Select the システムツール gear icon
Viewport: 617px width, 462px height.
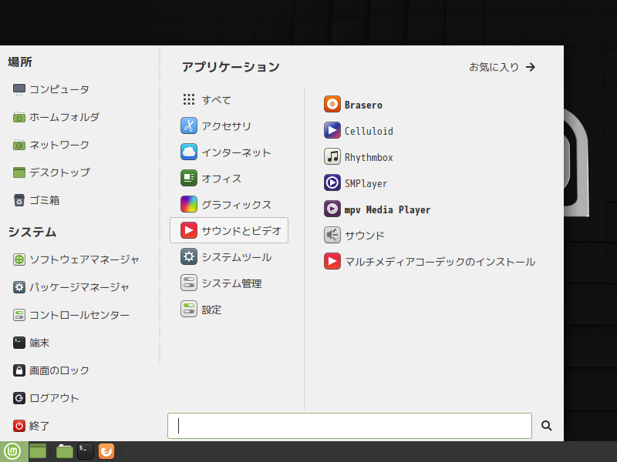point(189,257)
